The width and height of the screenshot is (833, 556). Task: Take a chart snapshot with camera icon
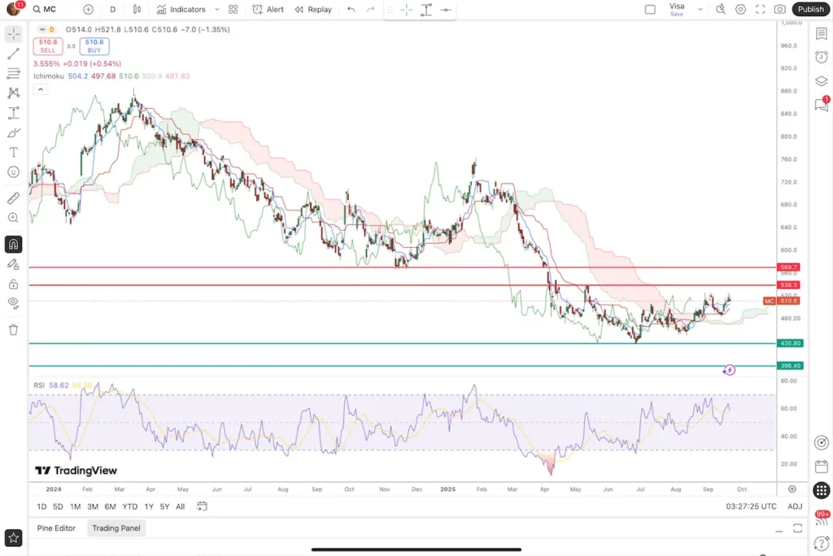pos(780,10)
